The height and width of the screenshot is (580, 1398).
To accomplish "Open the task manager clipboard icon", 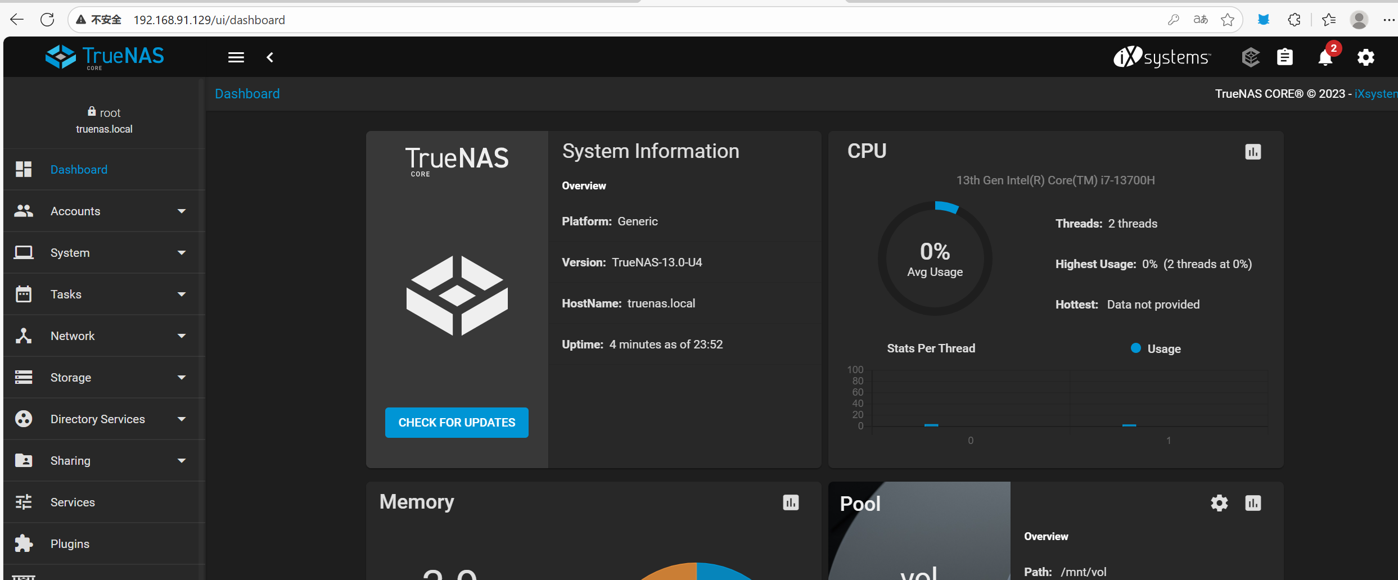I will pyautogui.click(x=1285, y=57).
